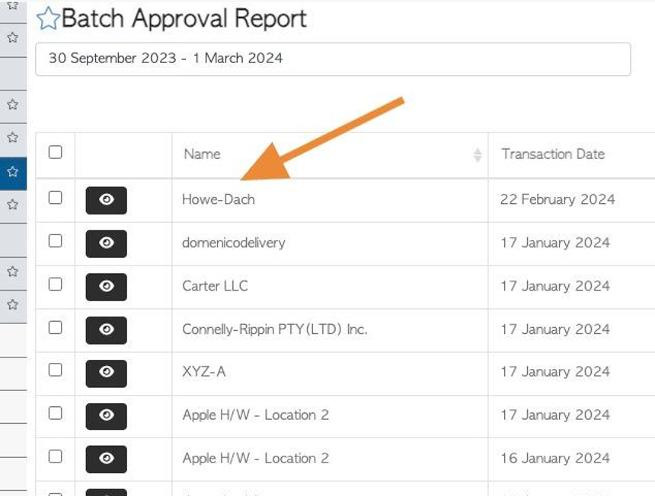Image resolution: width=655 pixels, height=496 pixels.
Task: Click the Transaction Date column header
Action: (553, 154)
